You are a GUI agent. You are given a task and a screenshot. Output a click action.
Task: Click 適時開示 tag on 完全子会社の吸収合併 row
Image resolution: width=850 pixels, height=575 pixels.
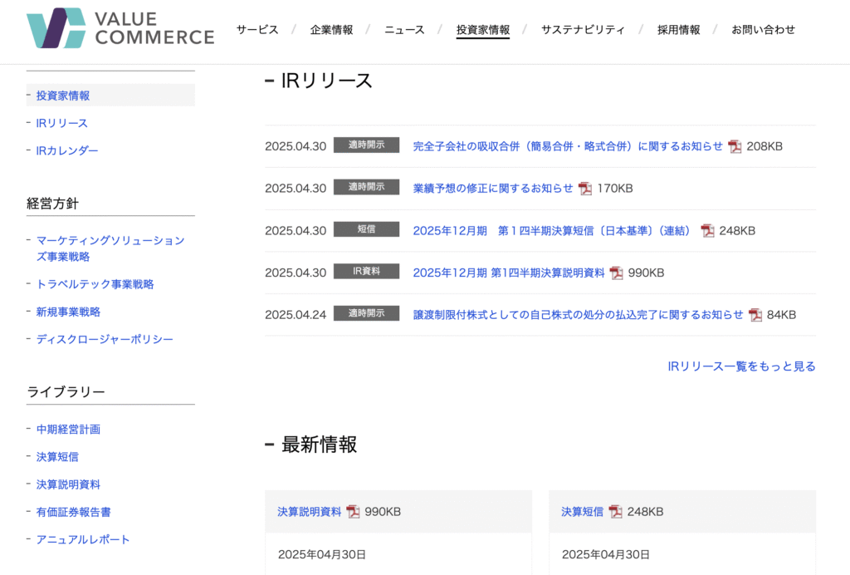click(366, 145)
